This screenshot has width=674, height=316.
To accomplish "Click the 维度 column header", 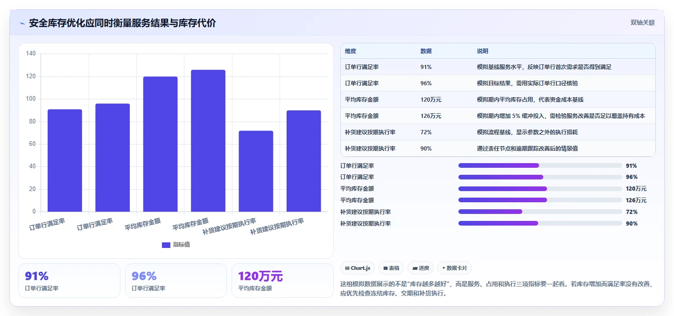I will pyautogui.click(x=351, y=51).
